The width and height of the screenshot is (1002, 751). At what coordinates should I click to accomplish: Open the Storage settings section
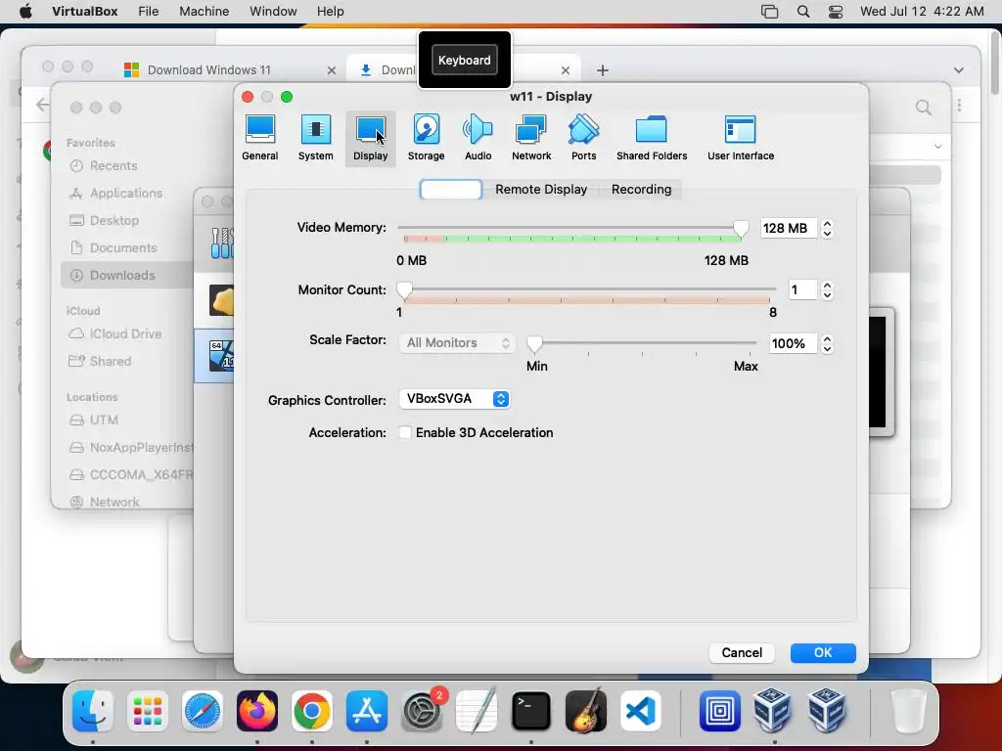(427, 138)
